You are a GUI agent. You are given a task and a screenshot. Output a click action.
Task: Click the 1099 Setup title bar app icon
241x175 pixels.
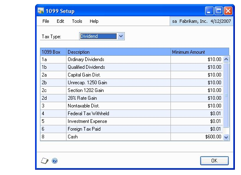click(41, 11)
